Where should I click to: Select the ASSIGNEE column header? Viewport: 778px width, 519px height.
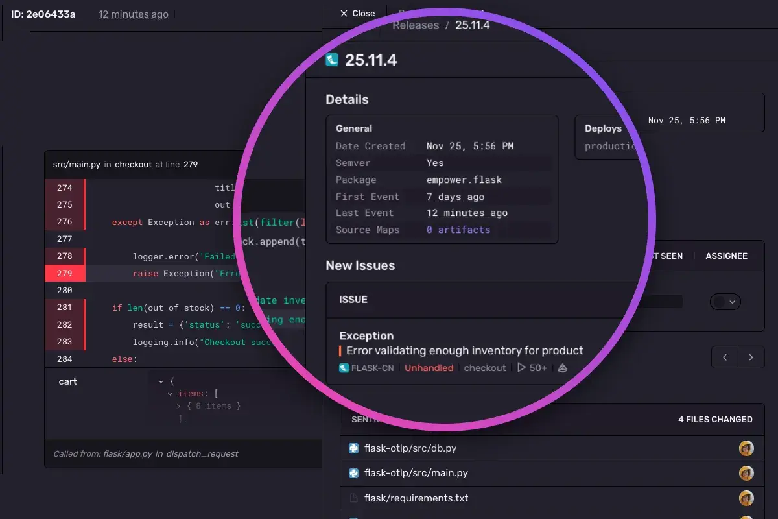(x=726, y=256)
